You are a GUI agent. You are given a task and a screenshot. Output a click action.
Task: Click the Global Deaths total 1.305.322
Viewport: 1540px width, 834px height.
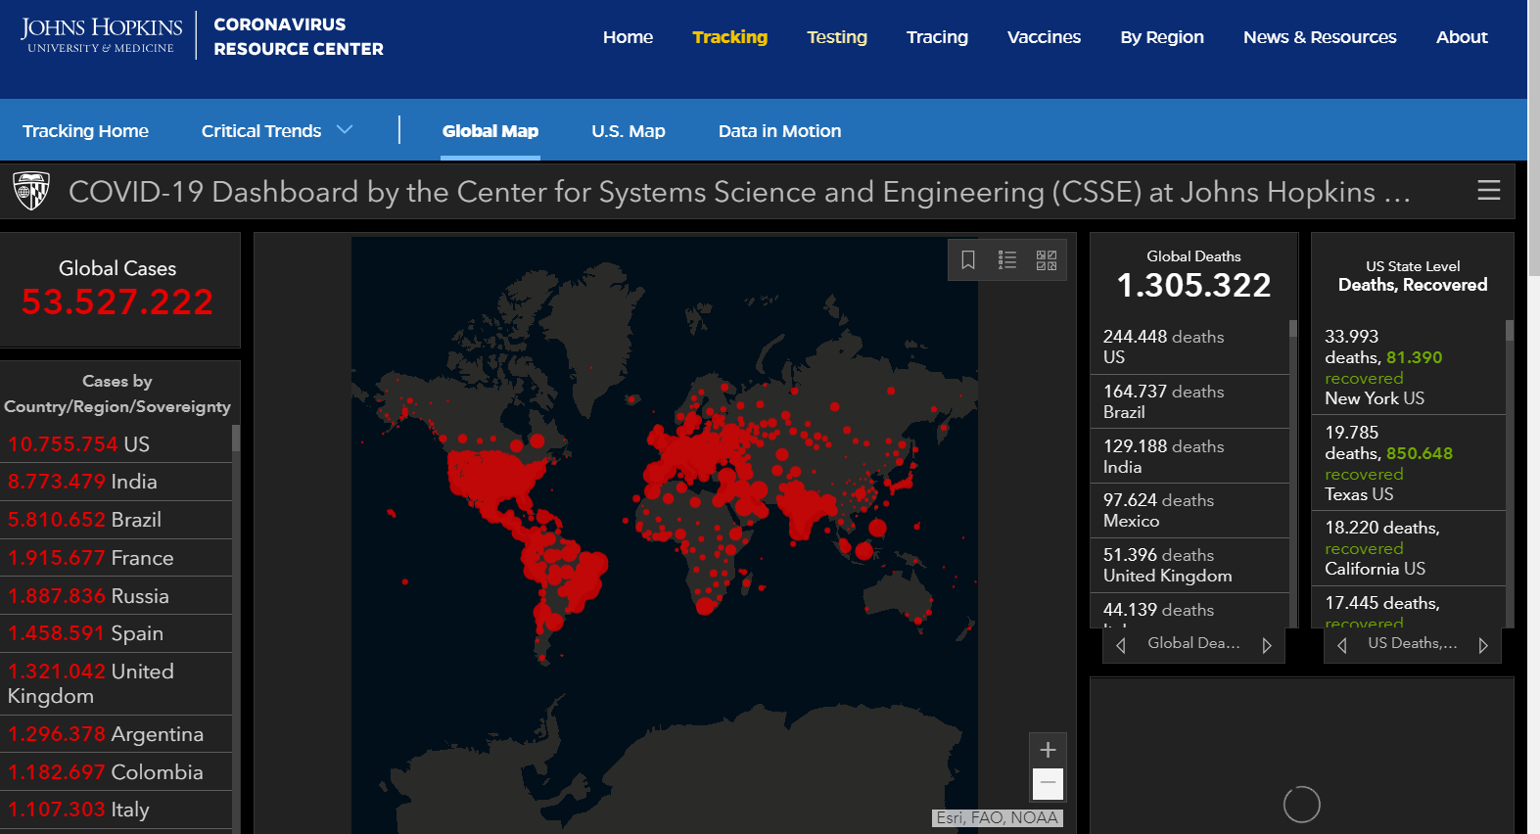[1193, 285]
